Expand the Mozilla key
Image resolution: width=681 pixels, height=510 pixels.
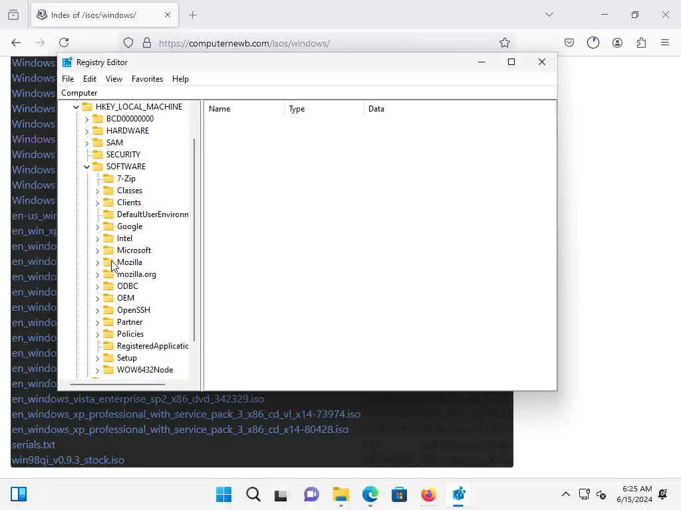click(x=97, y=262)
